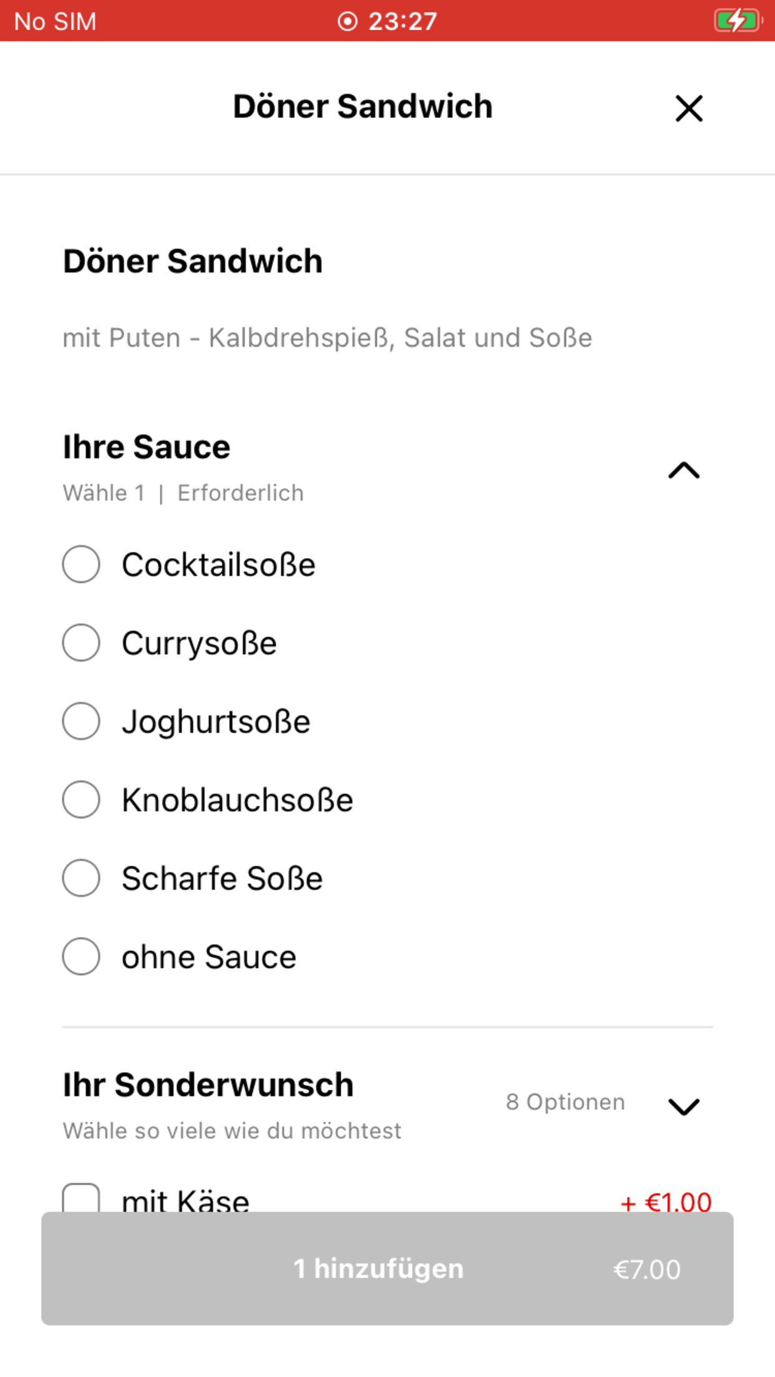Image resolution: width=775 pixels, height=1377 pixels.
Task: Collapse the Ihre Sauce section chevron
Action: (684, 470)
